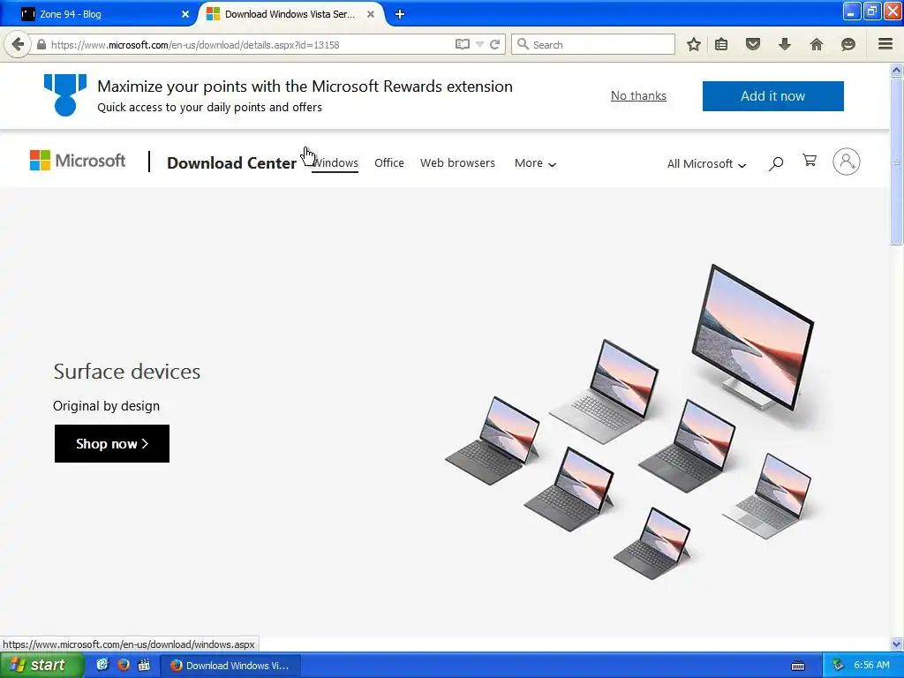This screenshot has width=904, height=678.
Task: Click the Microsoft Rewards medal icon
Action: [x=65, y=95]
